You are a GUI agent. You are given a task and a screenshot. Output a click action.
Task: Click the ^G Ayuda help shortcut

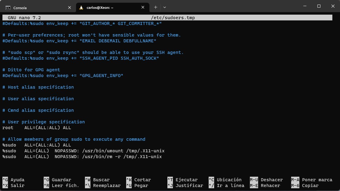[13, 180]
